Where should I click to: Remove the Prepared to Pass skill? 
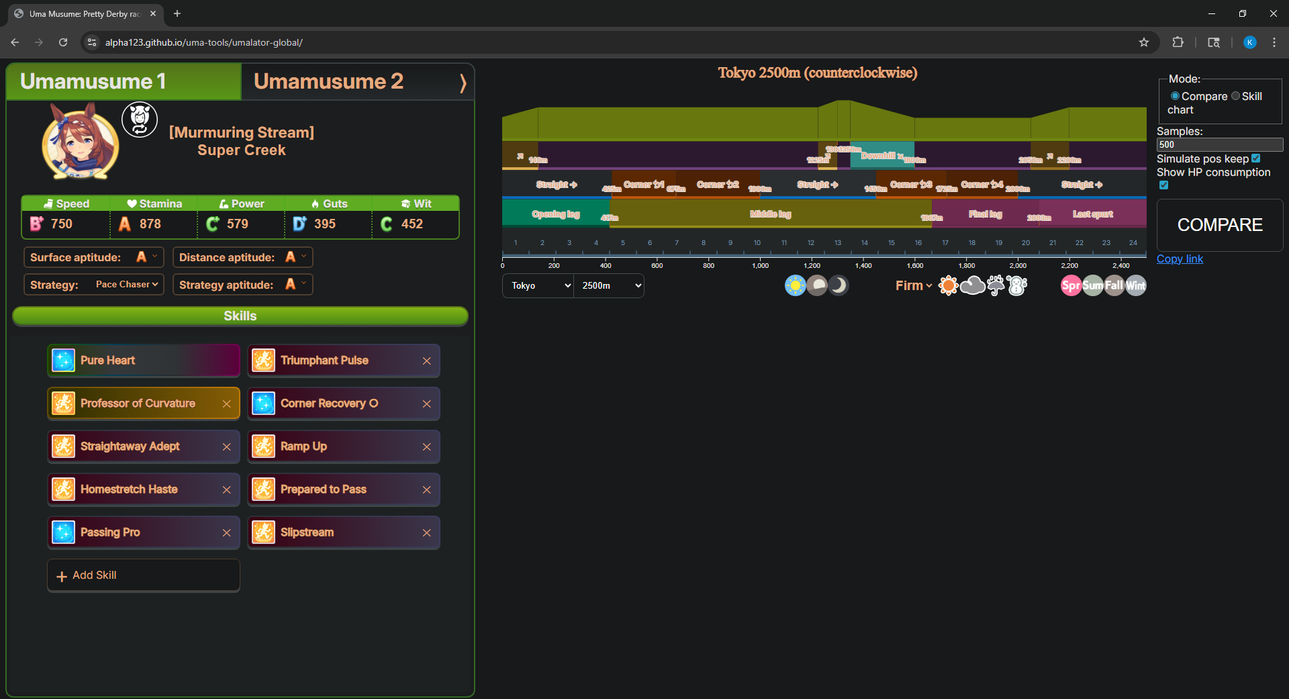point(426,490)
